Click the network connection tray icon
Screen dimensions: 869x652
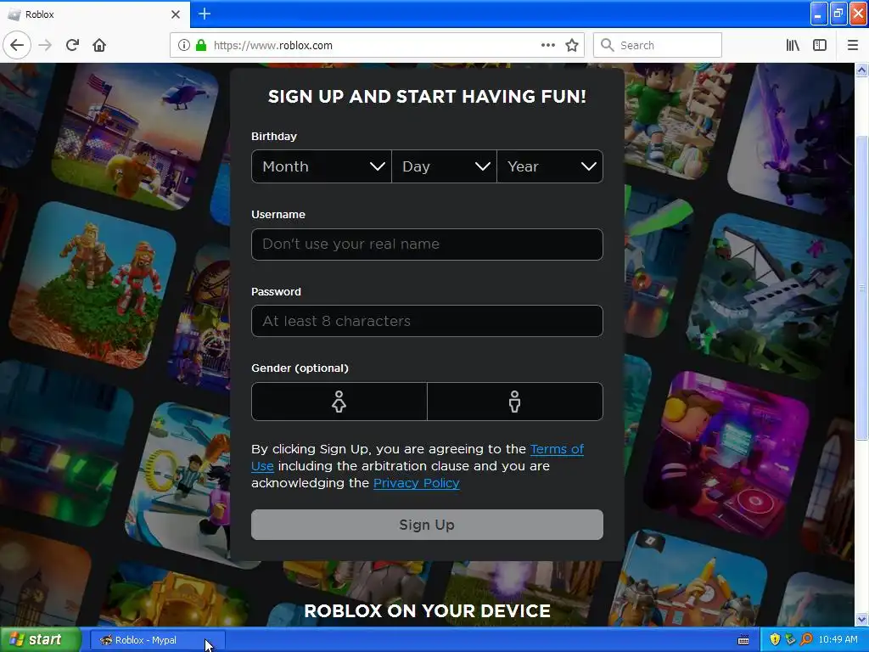tap(790, 640)
